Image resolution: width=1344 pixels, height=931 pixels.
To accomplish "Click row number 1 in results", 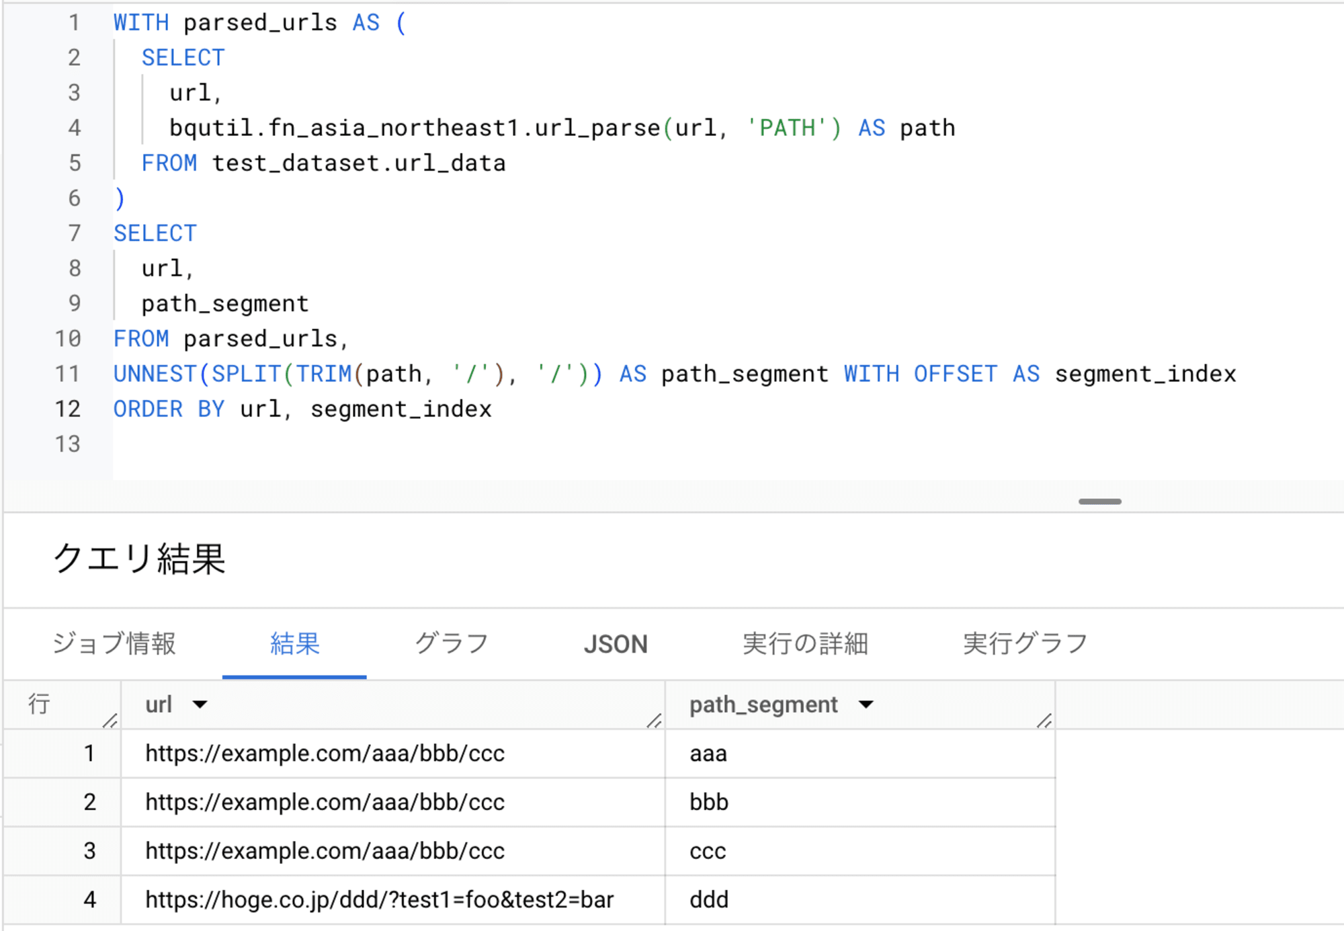I will click(89, 754).
